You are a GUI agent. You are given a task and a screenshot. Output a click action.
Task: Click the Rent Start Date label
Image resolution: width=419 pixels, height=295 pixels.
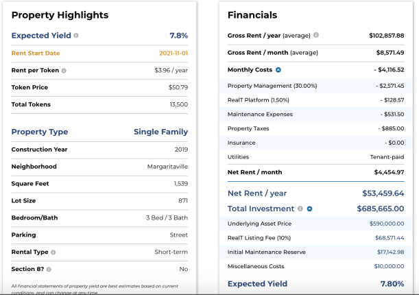click(36, 54)
